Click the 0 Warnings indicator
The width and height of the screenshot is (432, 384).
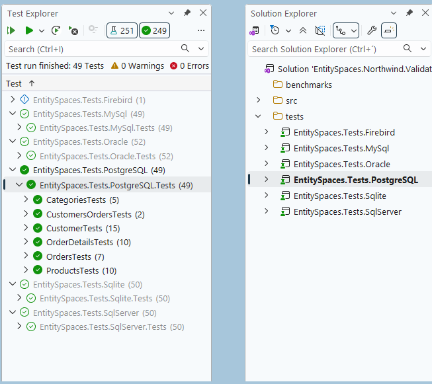click(x=137, y=66)
